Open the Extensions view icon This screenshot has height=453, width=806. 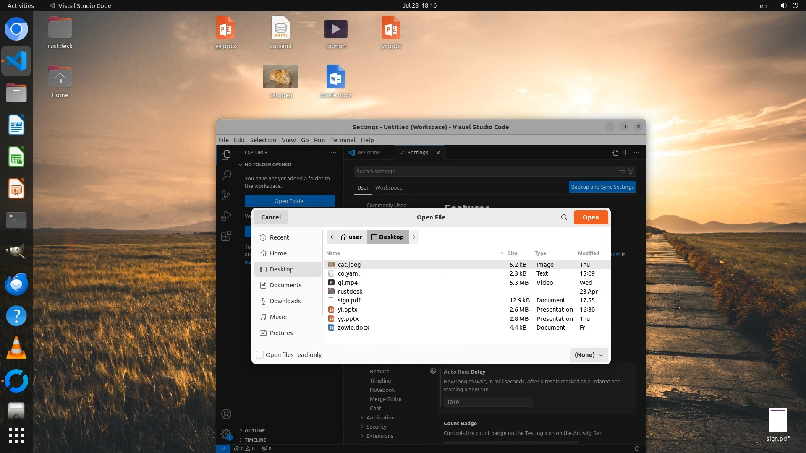coord(226,236)
